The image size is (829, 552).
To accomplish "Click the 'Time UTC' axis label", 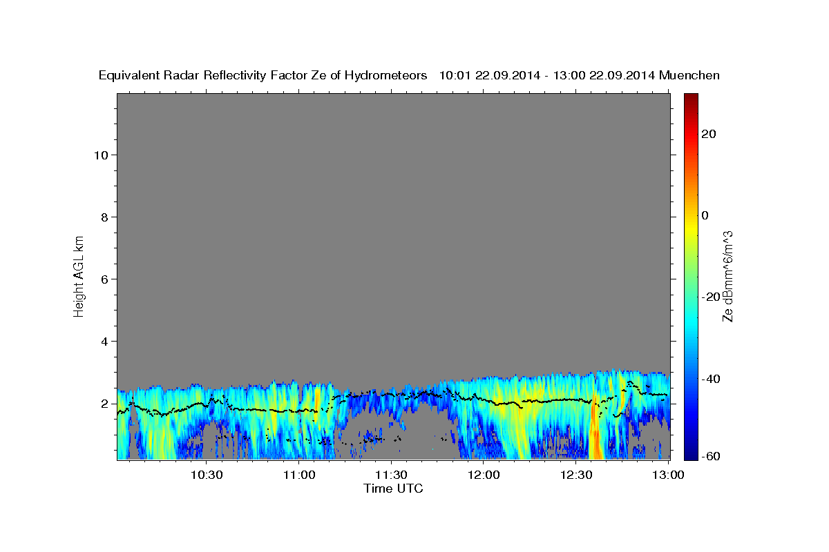I will [393, 489].
